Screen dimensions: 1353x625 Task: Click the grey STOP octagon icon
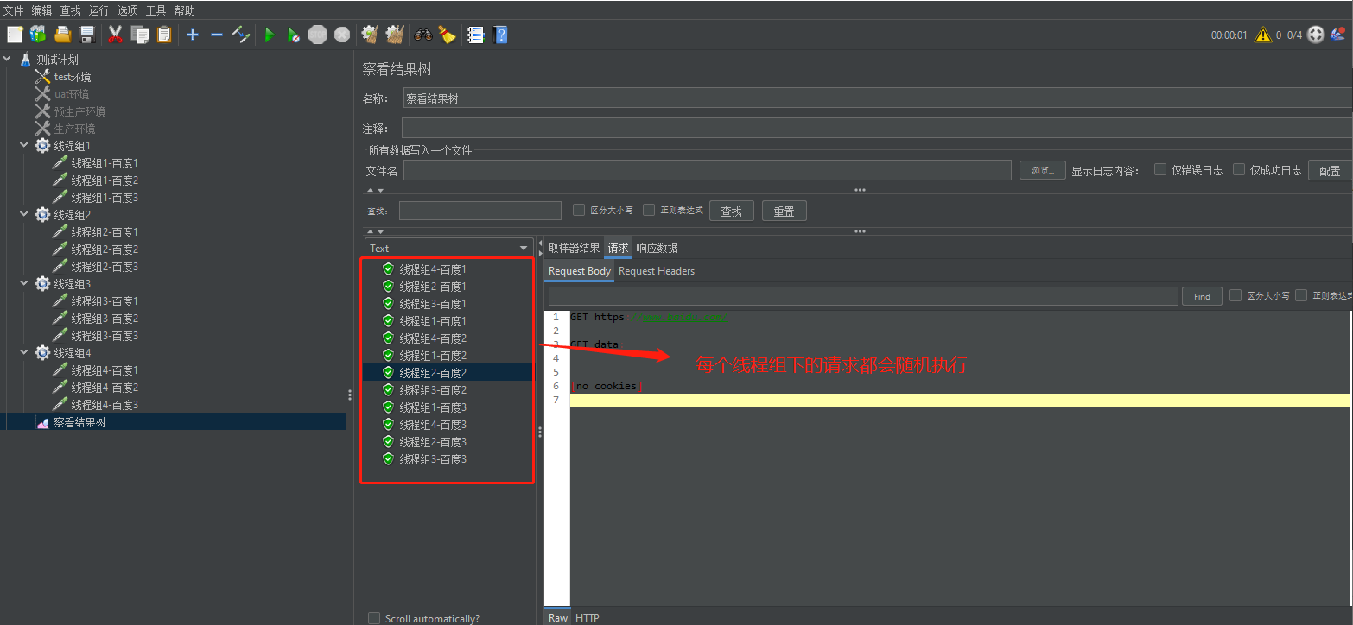click(318, 35)
